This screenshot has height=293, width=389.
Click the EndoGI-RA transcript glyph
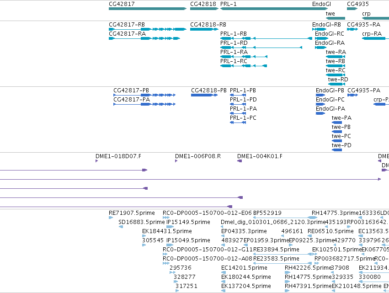(x=321, y=48)
